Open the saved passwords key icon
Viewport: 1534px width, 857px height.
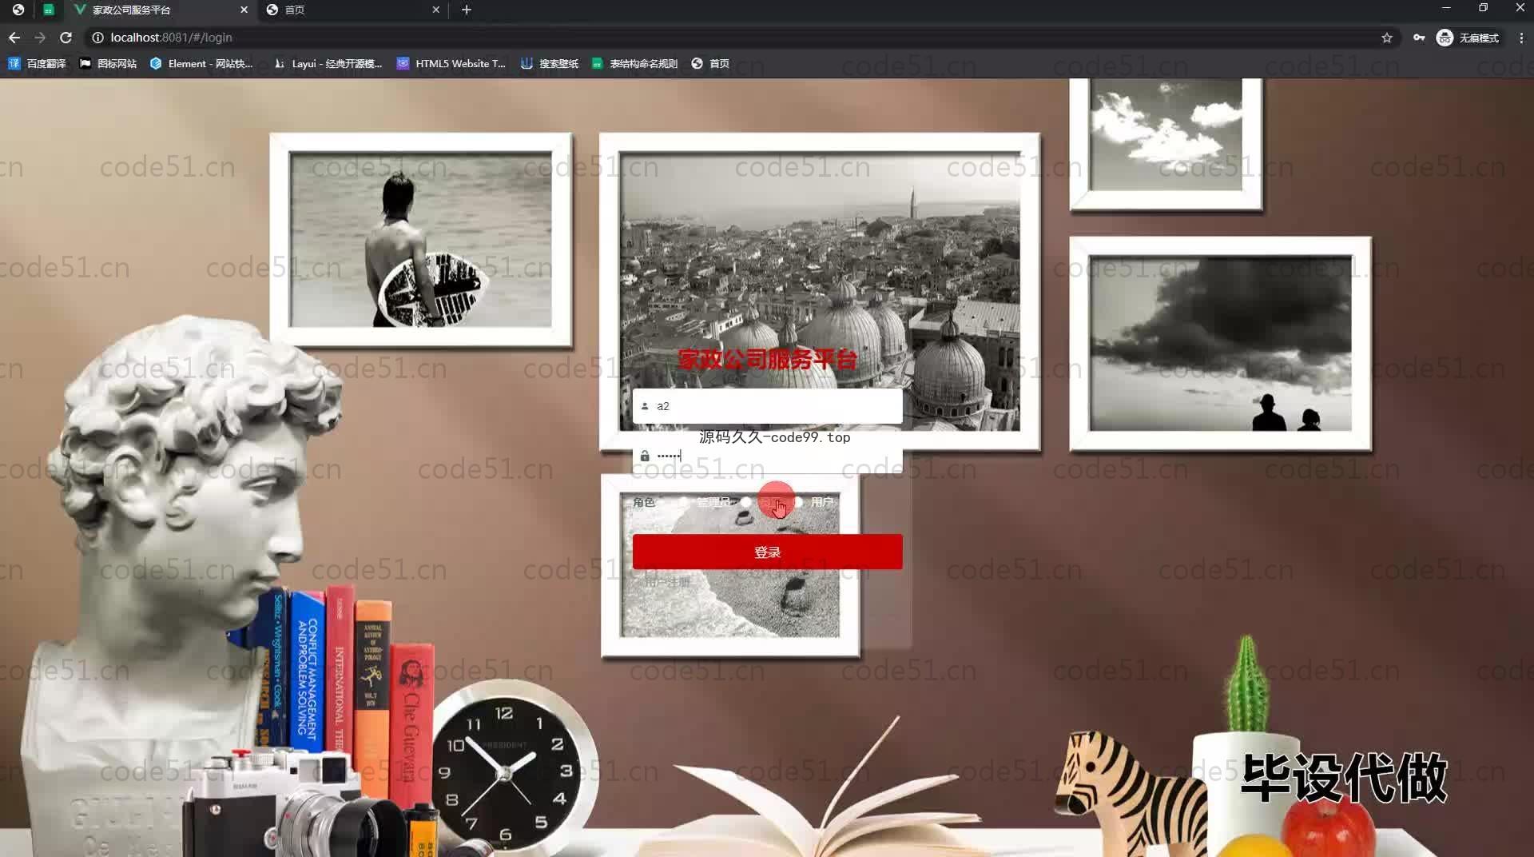(x=1419, y=38)
